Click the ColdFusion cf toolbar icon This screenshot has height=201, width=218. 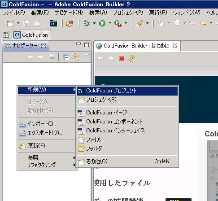53,23
